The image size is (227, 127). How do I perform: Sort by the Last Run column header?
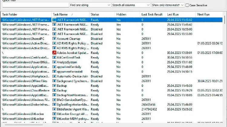180,14
